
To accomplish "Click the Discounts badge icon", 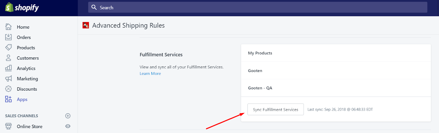I will [x=9, y=89].
